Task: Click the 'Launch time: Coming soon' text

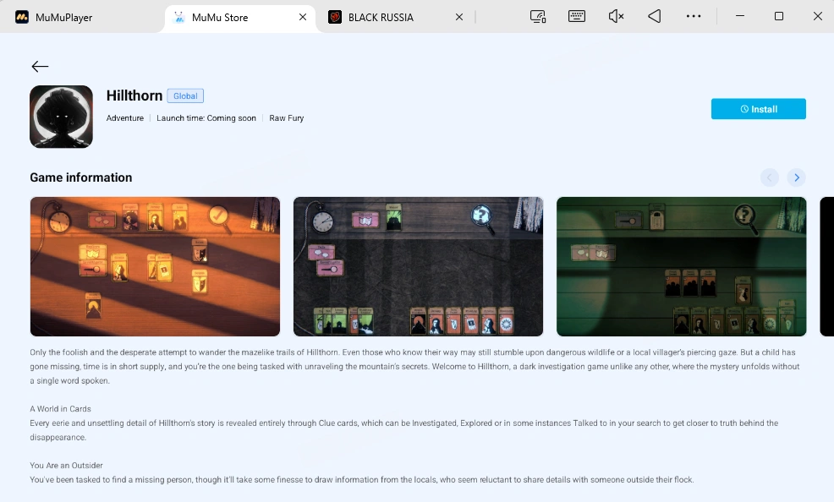Action: (x=206, y=118)
